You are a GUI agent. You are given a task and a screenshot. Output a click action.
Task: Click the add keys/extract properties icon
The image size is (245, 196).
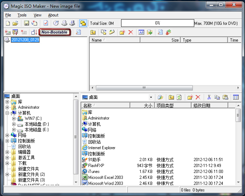coord(112,32)
